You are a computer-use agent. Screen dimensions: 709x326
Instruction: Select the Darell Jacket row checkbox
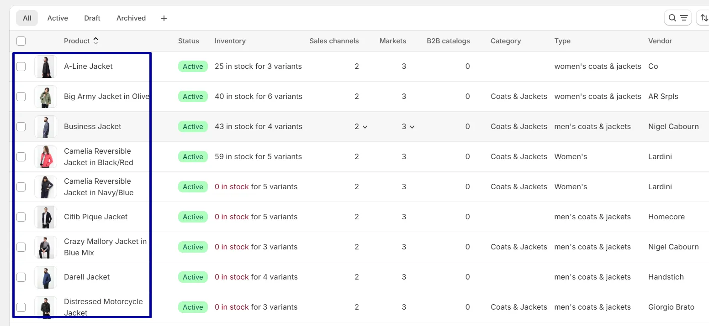tap(21, 277)
